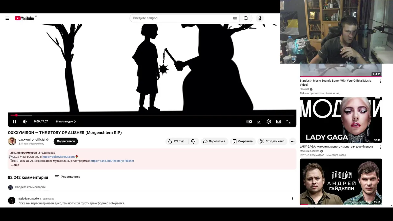Viewport: 393px width, 221px height.
Task: Click the video title OXXXYMIRON — THE STORY OF ALISHER
Action: [x=65, y=133]
